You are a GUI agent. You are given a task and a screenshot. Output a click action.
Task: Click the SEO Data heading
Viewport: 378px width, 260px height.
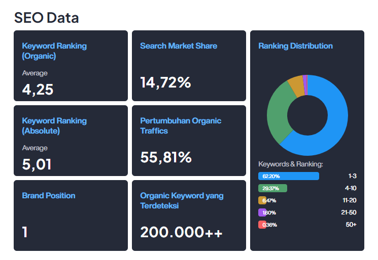click(x=47, y=18)
